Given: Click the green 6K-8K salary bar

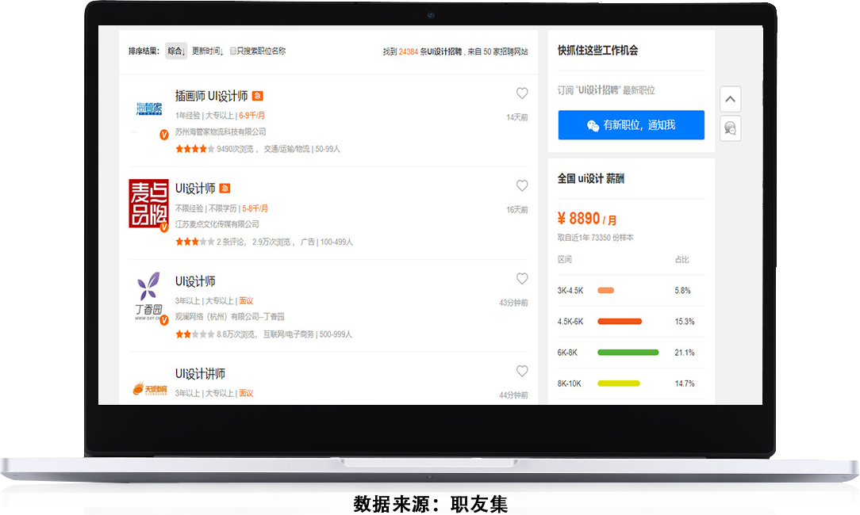Looking at the screenshot, I should 628,353.
